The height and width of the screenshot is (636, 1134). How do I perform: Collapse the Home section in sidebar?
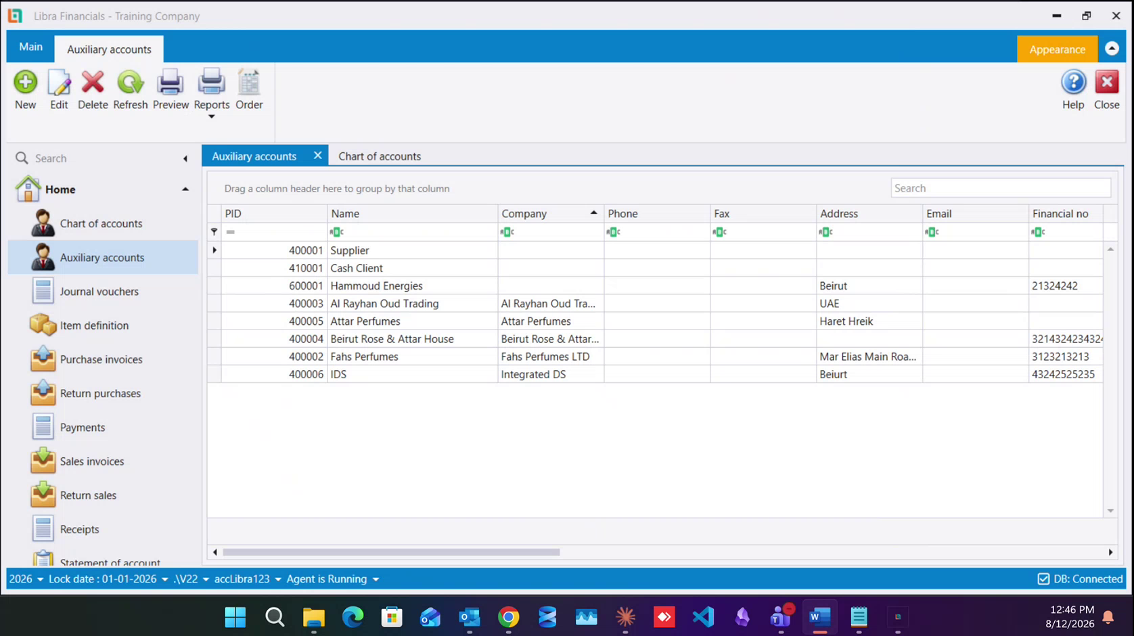pos(185,189)
